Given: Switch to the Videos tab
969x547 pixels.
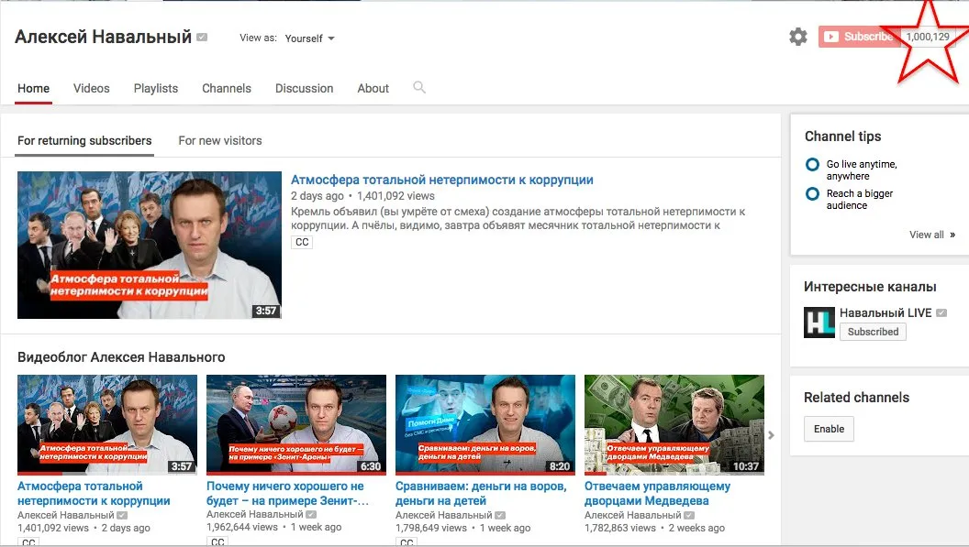Looking at the screenshot, I should point(92,88).
